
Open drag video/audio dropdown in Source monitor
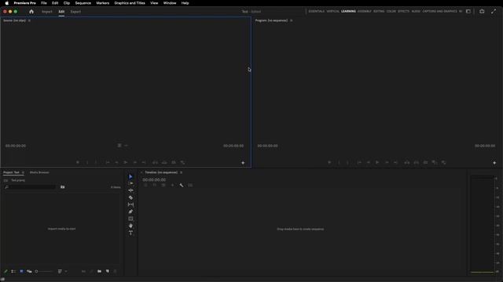(x=123, y=146)
